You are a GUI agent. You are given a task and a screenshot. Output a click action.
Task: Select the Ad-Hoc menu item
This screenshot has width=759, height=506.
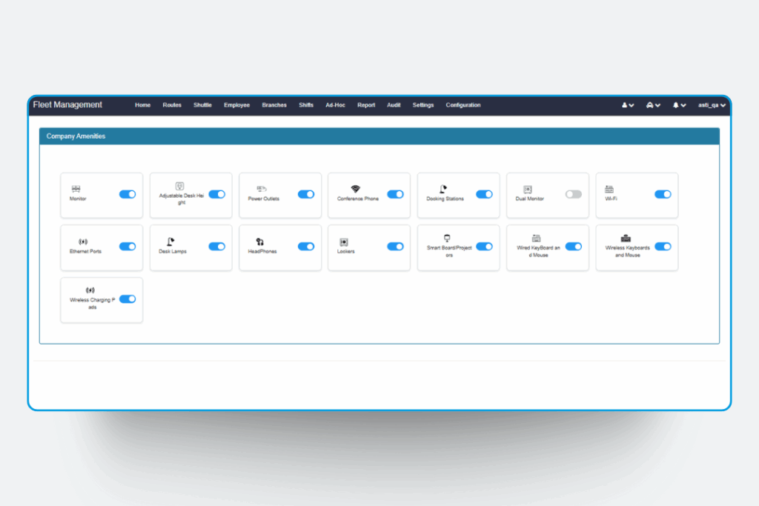[x=335, y=105]
